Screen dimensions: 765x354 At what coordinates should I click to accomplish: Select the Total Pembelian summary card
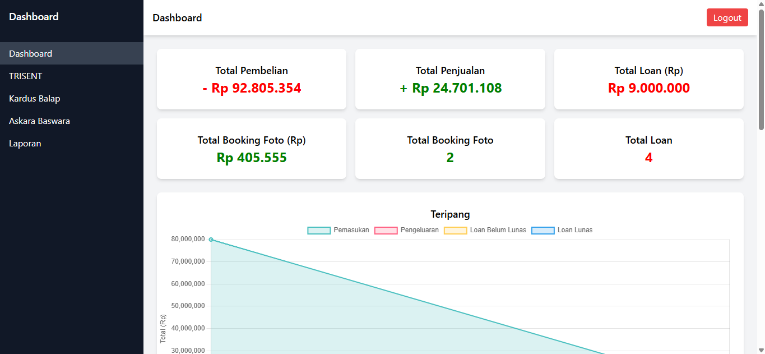point(251,79)
